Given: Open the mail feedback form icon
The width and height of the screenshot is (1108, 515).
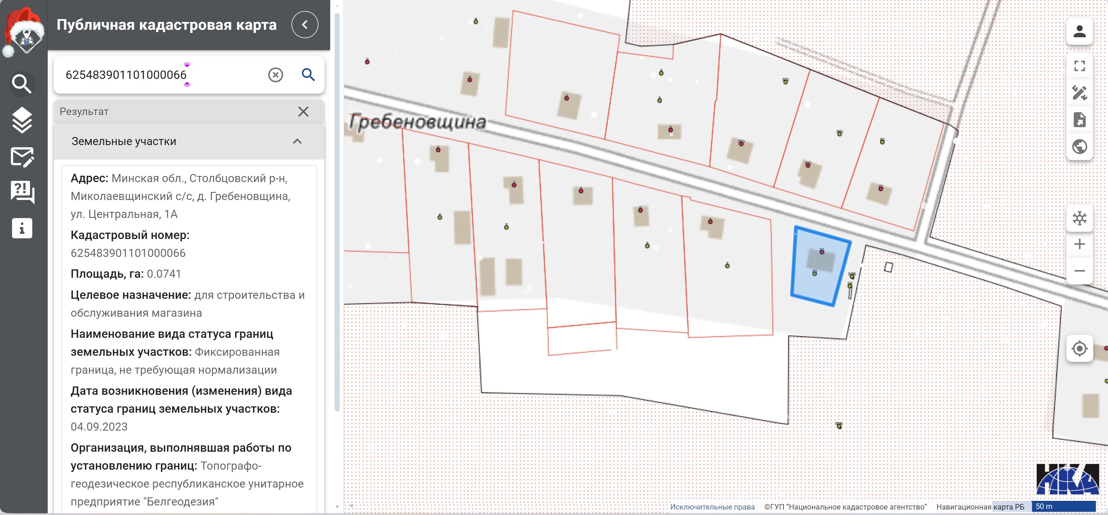Looking at the screenshot, I should pyautogui.click(x=22, y=157).
